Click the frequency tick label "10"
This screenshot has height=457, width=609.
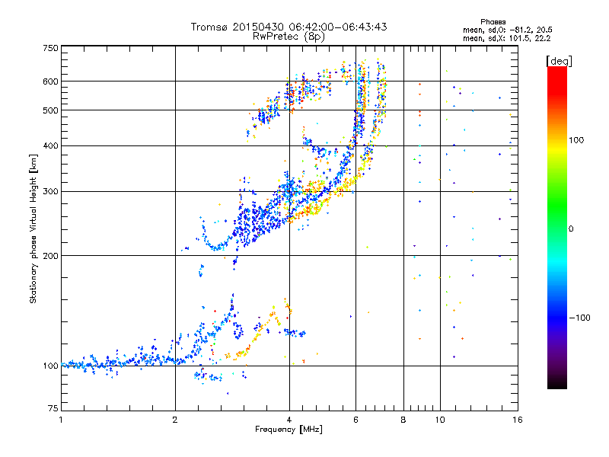440,420
